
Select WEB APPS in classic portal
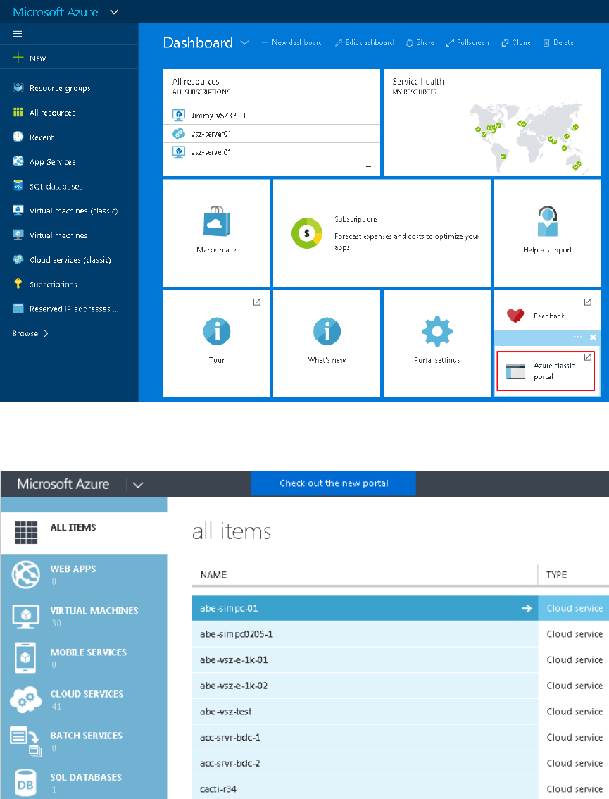click(84, 575)
